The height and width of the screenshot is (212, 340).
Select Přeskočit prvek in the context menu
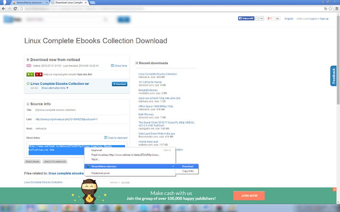pos(100,173)
